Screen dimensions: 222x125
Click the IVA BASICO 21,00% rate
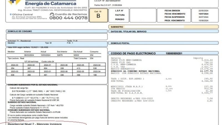pos(169,89)
